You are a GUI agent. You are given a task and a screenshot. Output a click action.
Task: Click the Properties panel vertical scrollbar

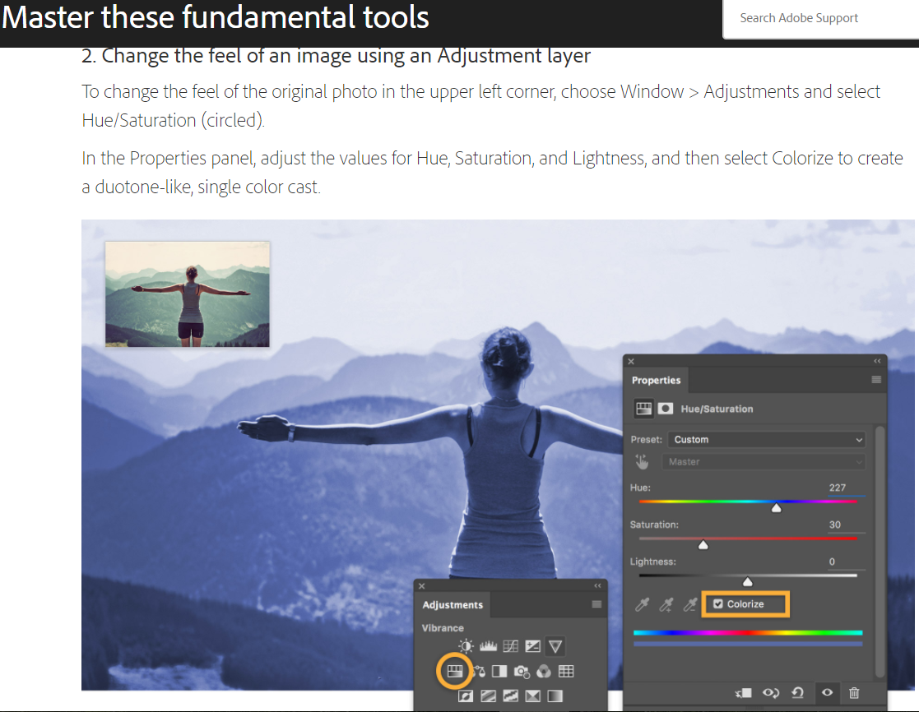(x=880, y=552)
